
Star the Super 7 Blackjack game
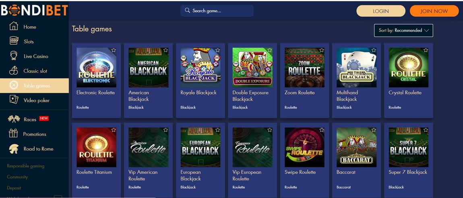click(x=426, y=130)
